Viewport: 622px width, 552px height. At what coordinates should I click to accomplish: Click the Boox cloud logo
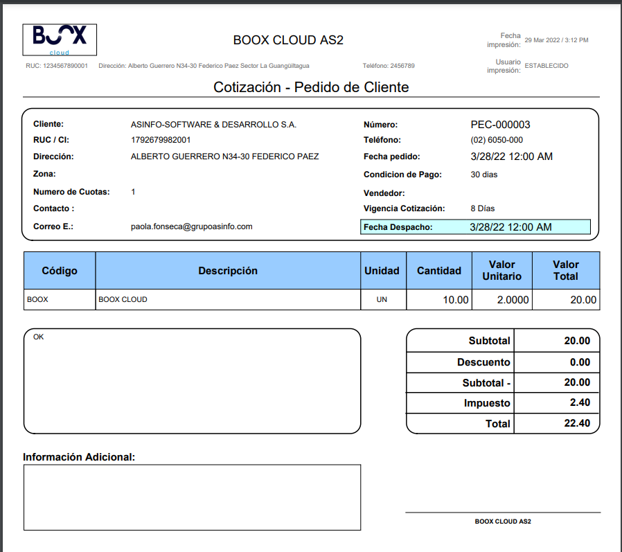coord(60,39)
